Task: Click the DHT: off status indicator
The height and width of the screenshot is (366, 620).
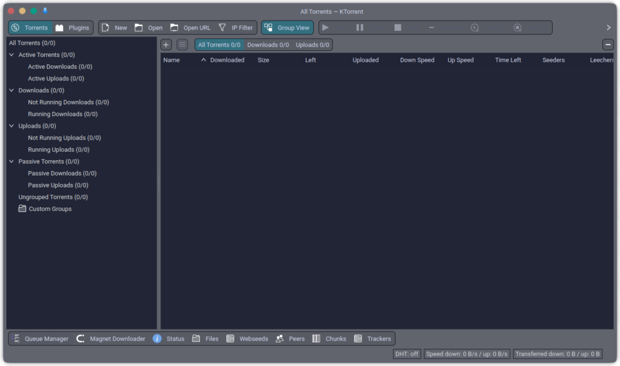Action: (406, 354)
